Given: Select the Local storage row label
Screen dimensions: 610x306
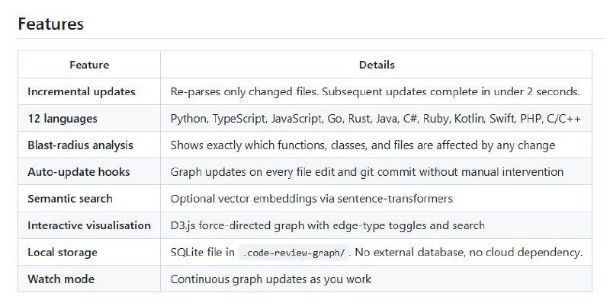Looking at the screenshot, I should click(x=63, y=252).
